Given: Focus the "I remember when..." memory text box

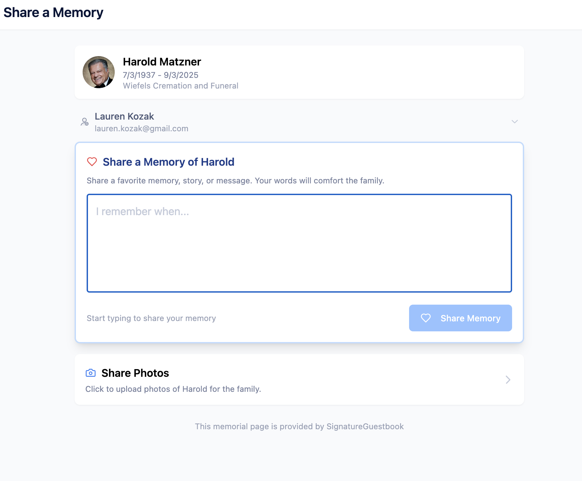Looking at the screenshot, I should tap(299, 243).
